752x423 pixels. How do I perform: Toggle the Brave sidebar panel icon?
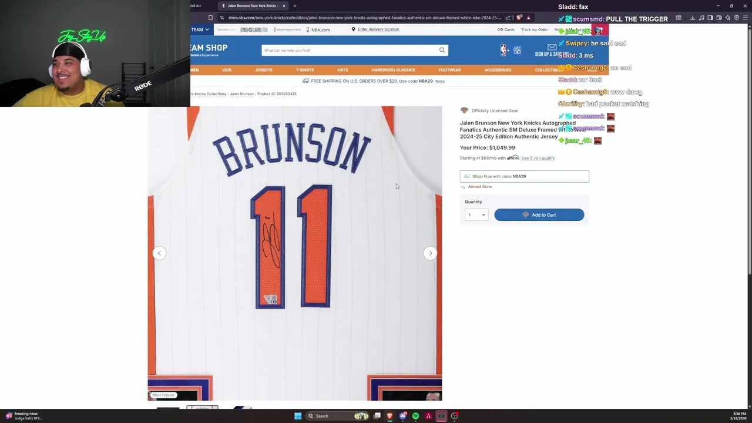(x=710, y=18)
